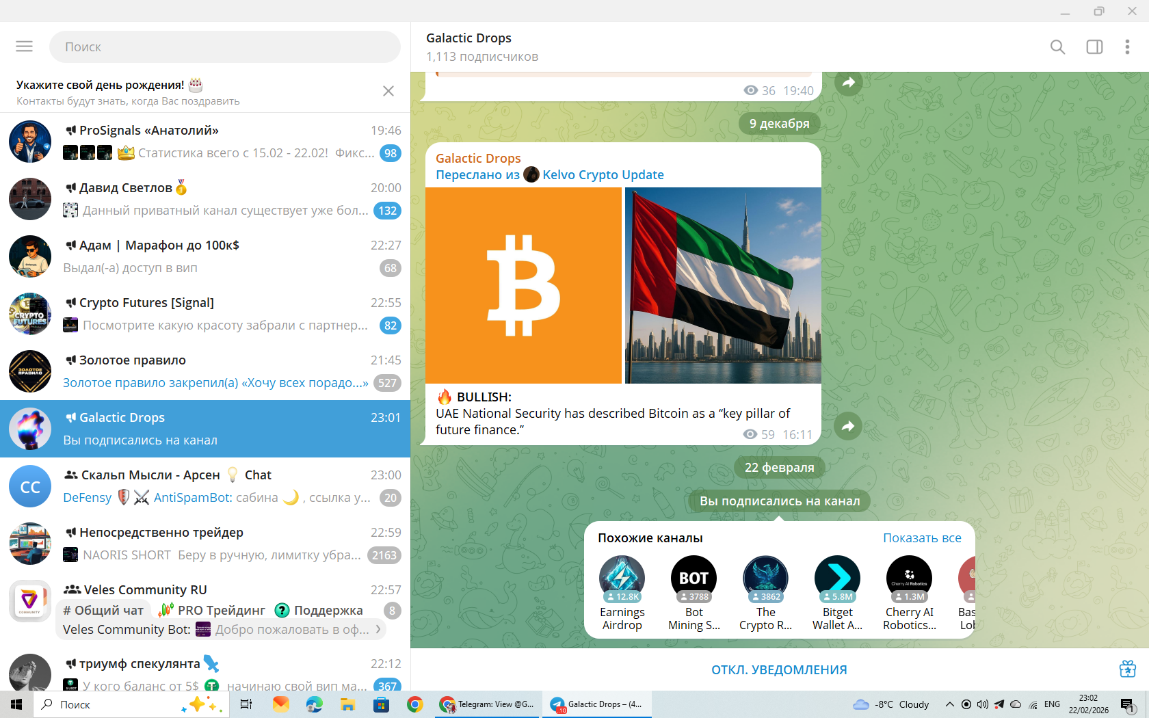Open the Скальп Мысли - Арсен Chat group

coord(205,486)
